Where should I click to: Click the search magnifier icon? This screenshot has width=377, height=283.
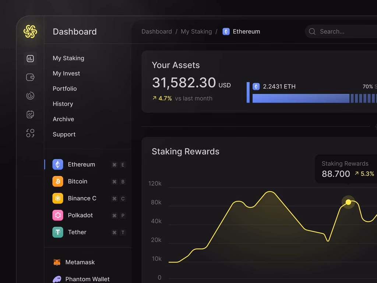point(312,32)
